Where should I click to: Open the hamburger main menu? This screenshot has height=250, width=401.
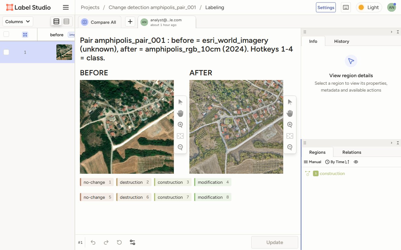(66, 7)
